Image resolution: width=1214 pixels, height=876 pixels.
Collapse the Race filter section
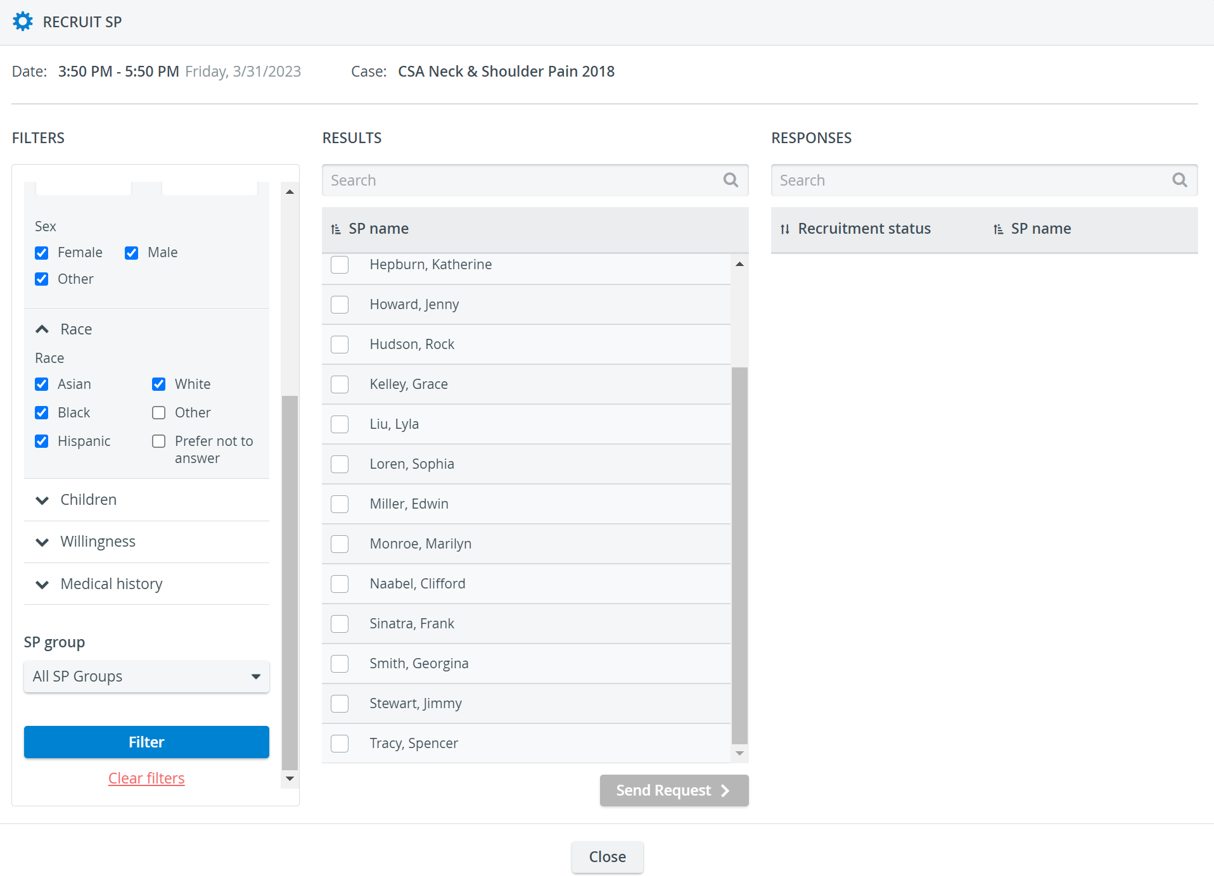(x=42, y=329)
